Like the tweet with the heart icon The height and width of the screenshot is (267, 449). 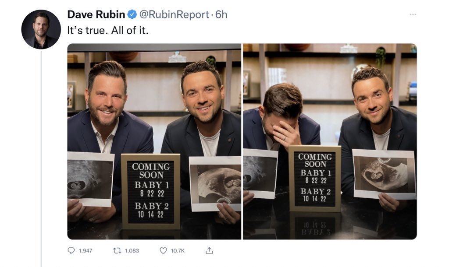point(163,250)
